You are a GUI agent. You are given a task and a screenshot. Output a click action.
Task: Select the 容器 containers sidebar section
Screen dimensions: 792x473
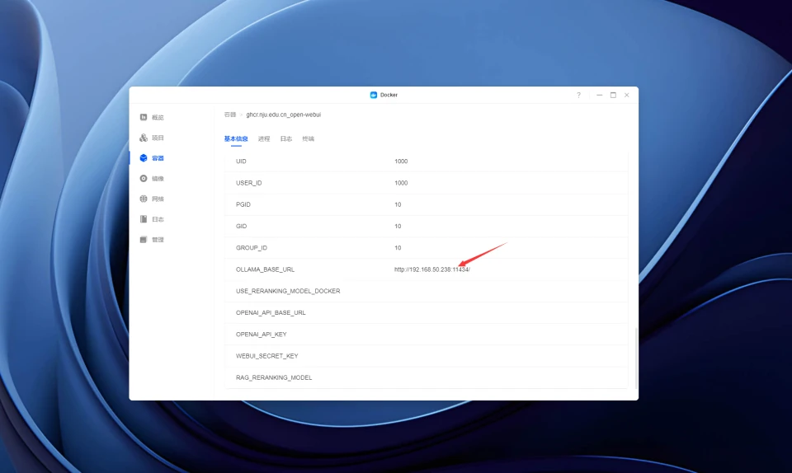point(152,158)
